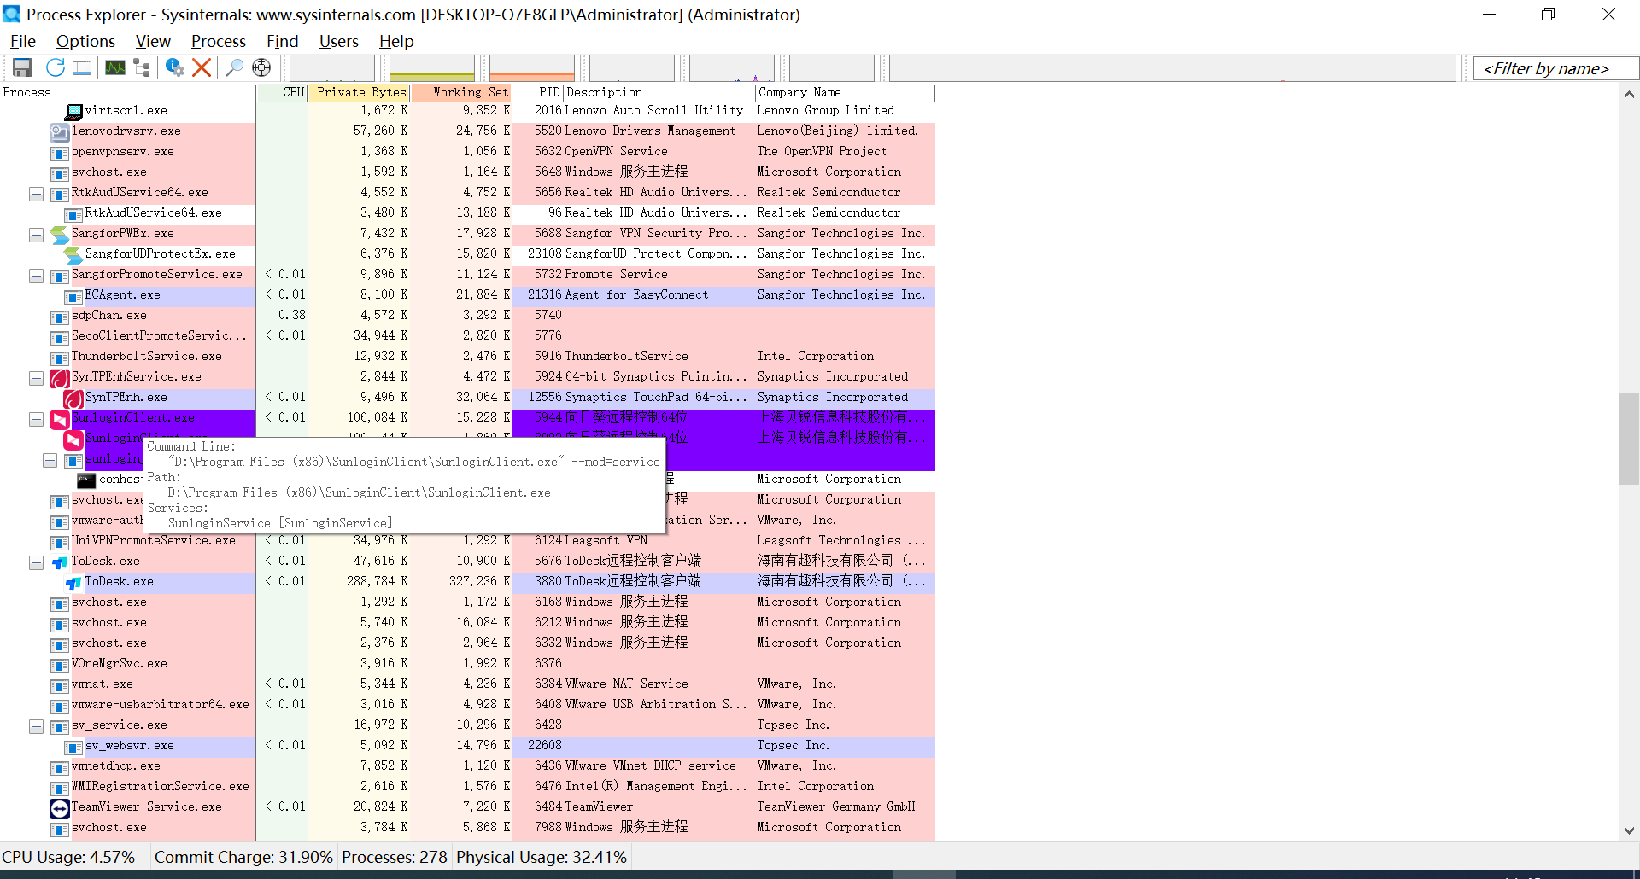Sort by Working Set column header
Viewport: 1640px width, 879px height.
pyautogui.click(x=462, y=92)
